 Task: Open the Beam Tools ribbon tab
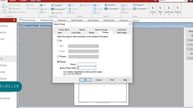[36, 1]
